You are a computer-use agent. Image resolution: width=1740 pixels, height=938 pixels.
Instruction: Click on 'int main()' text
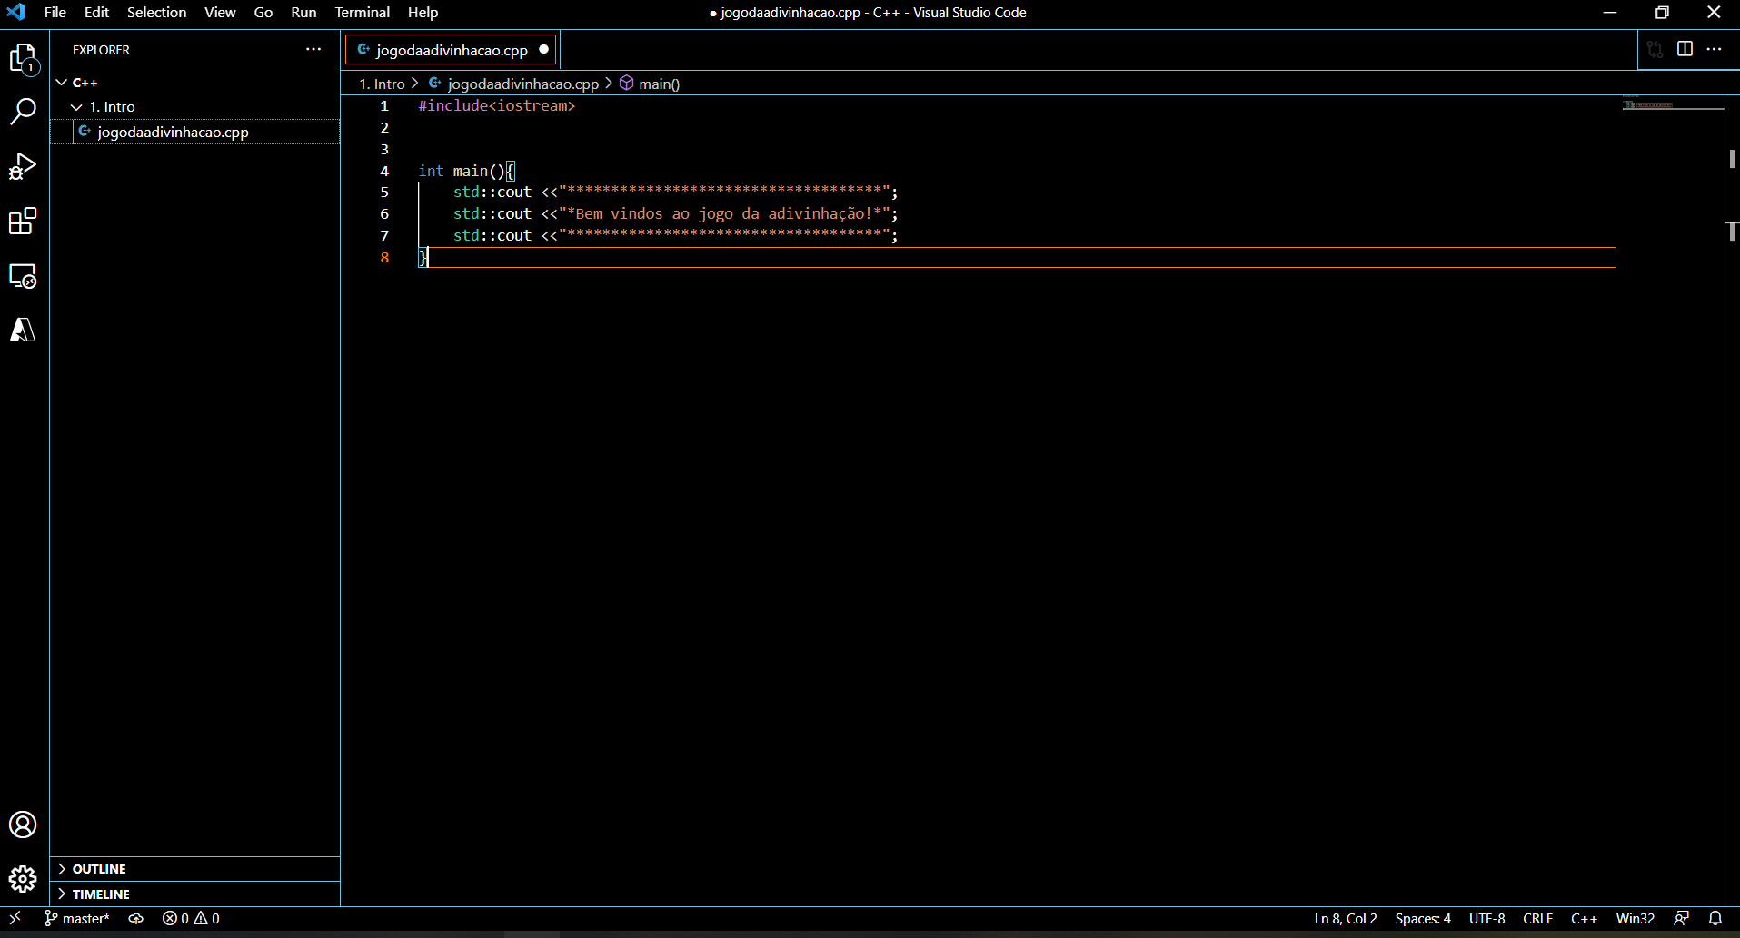pyautogui.click(x=462, y=171)
